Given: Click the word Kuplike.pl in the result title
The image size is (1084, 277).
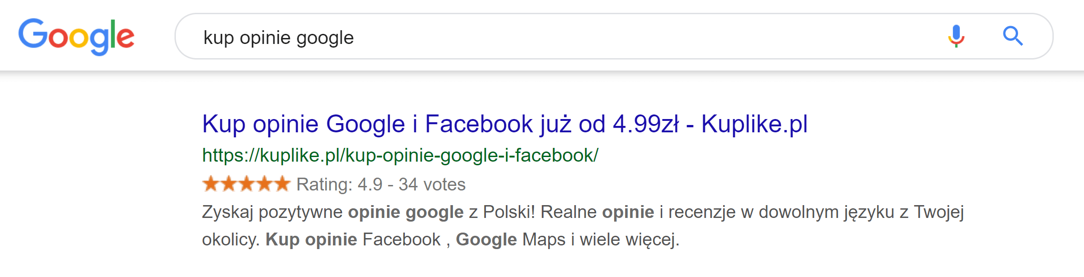Looking at the screenshot, I should click(754, 124).
